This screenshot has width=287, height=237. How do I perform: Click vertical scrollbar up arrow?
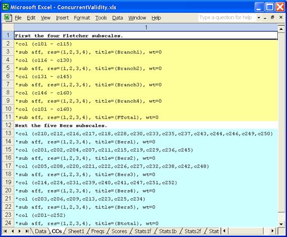[x=281, y=29]
